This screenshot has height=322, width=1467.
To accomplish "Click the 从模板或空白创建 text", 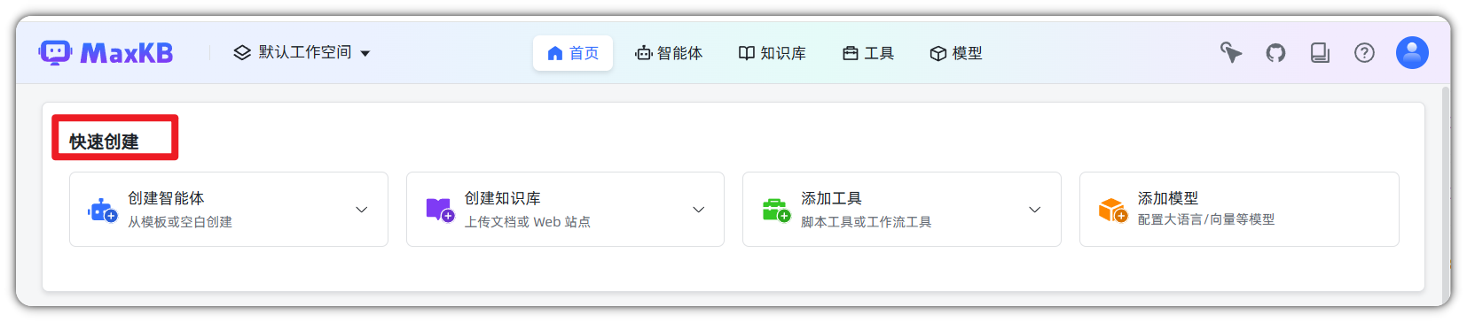I will click(x=180, y=222).
